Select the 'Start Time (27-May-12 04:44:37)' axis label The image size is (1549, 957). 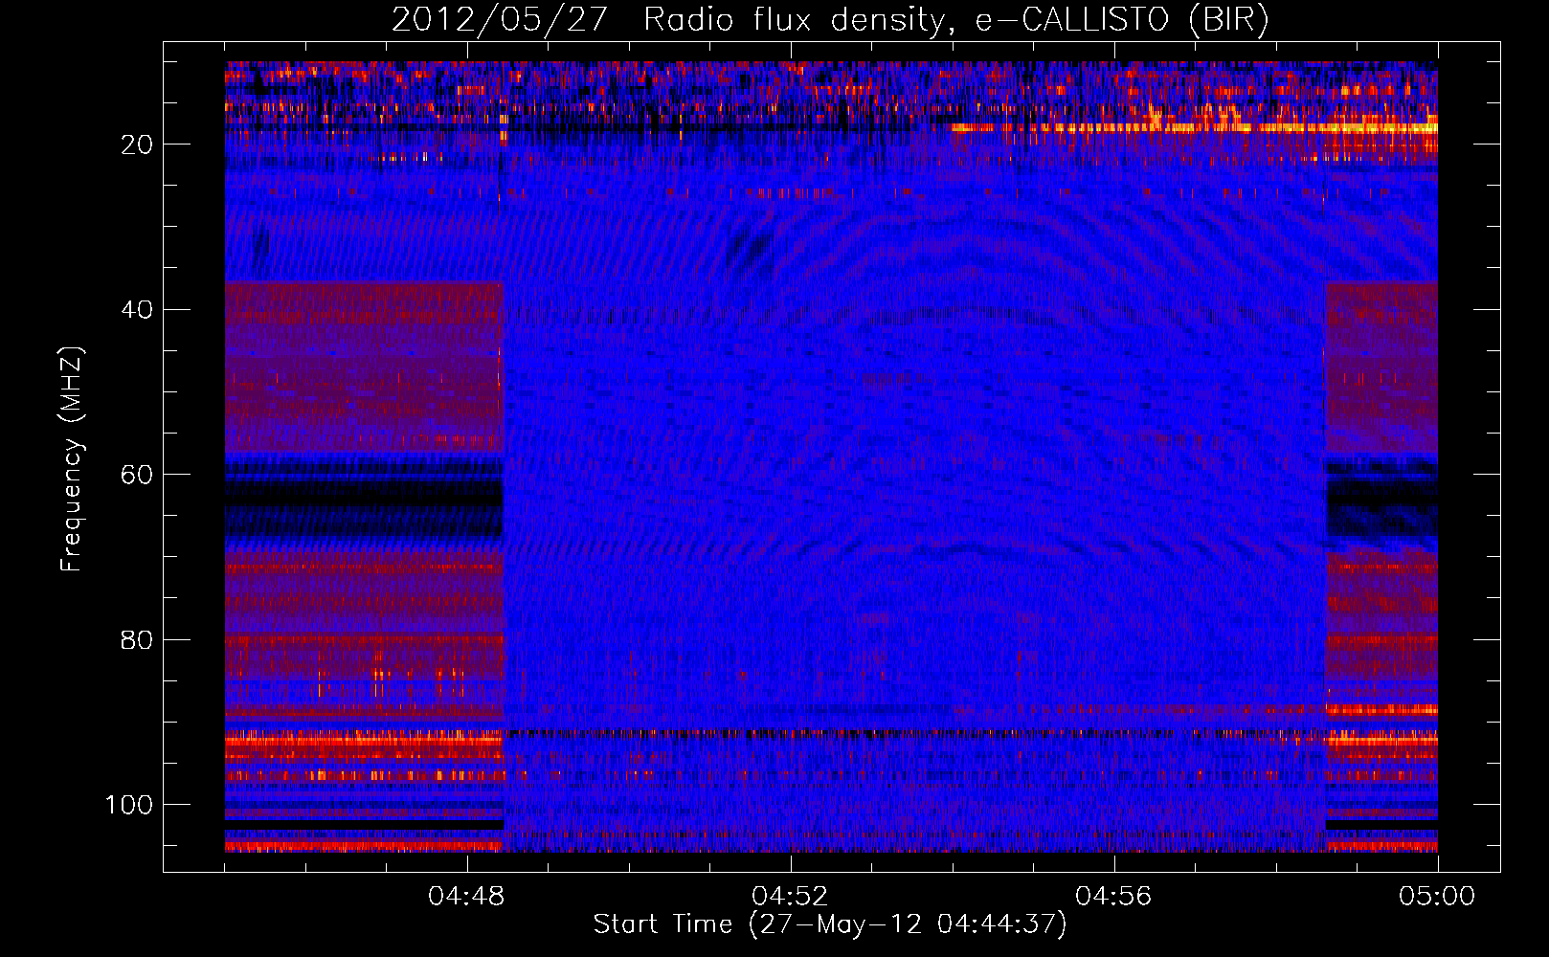[829, 924]
